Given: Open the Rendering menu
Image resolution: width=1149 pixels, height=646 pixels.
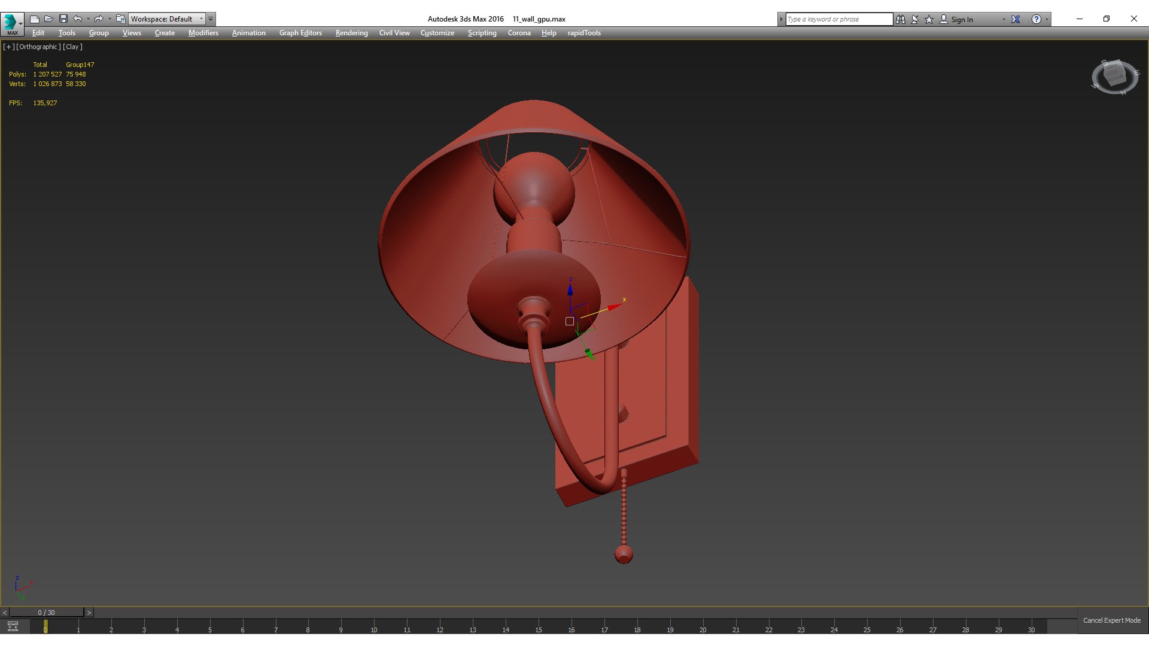Looking at the screenshot, I should [x=351, y=33].
